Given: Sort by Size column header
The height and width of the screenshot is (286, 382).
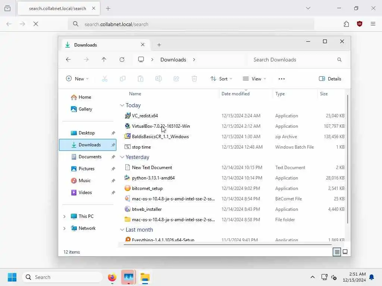Looking at the screenshot, I should 324,94.
